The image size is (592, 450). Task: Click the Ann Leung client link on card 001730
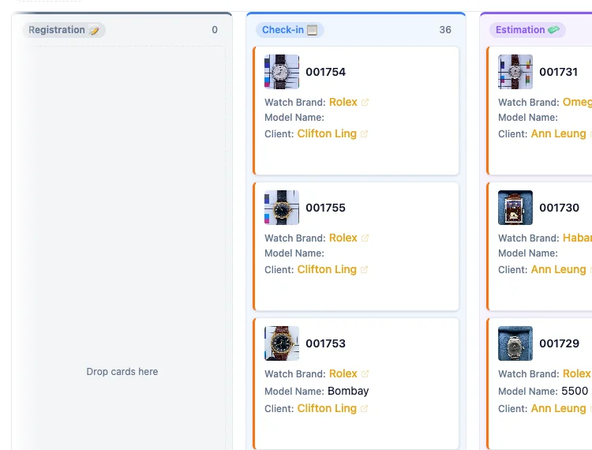(558, 269)
